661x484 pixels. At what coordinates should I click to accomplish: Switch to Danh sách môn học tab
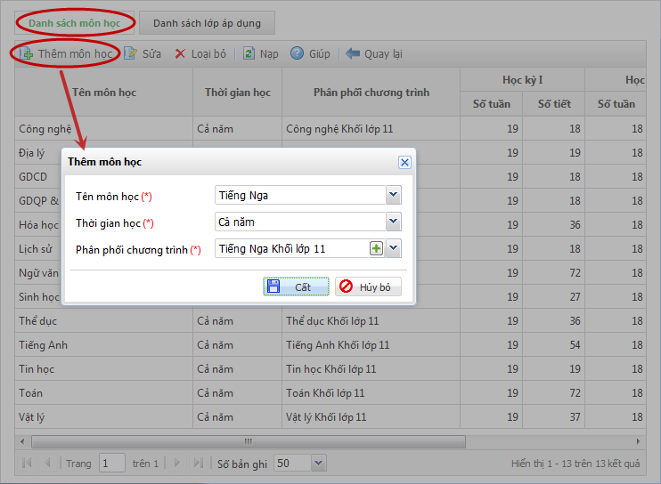(x=75, y=23)
